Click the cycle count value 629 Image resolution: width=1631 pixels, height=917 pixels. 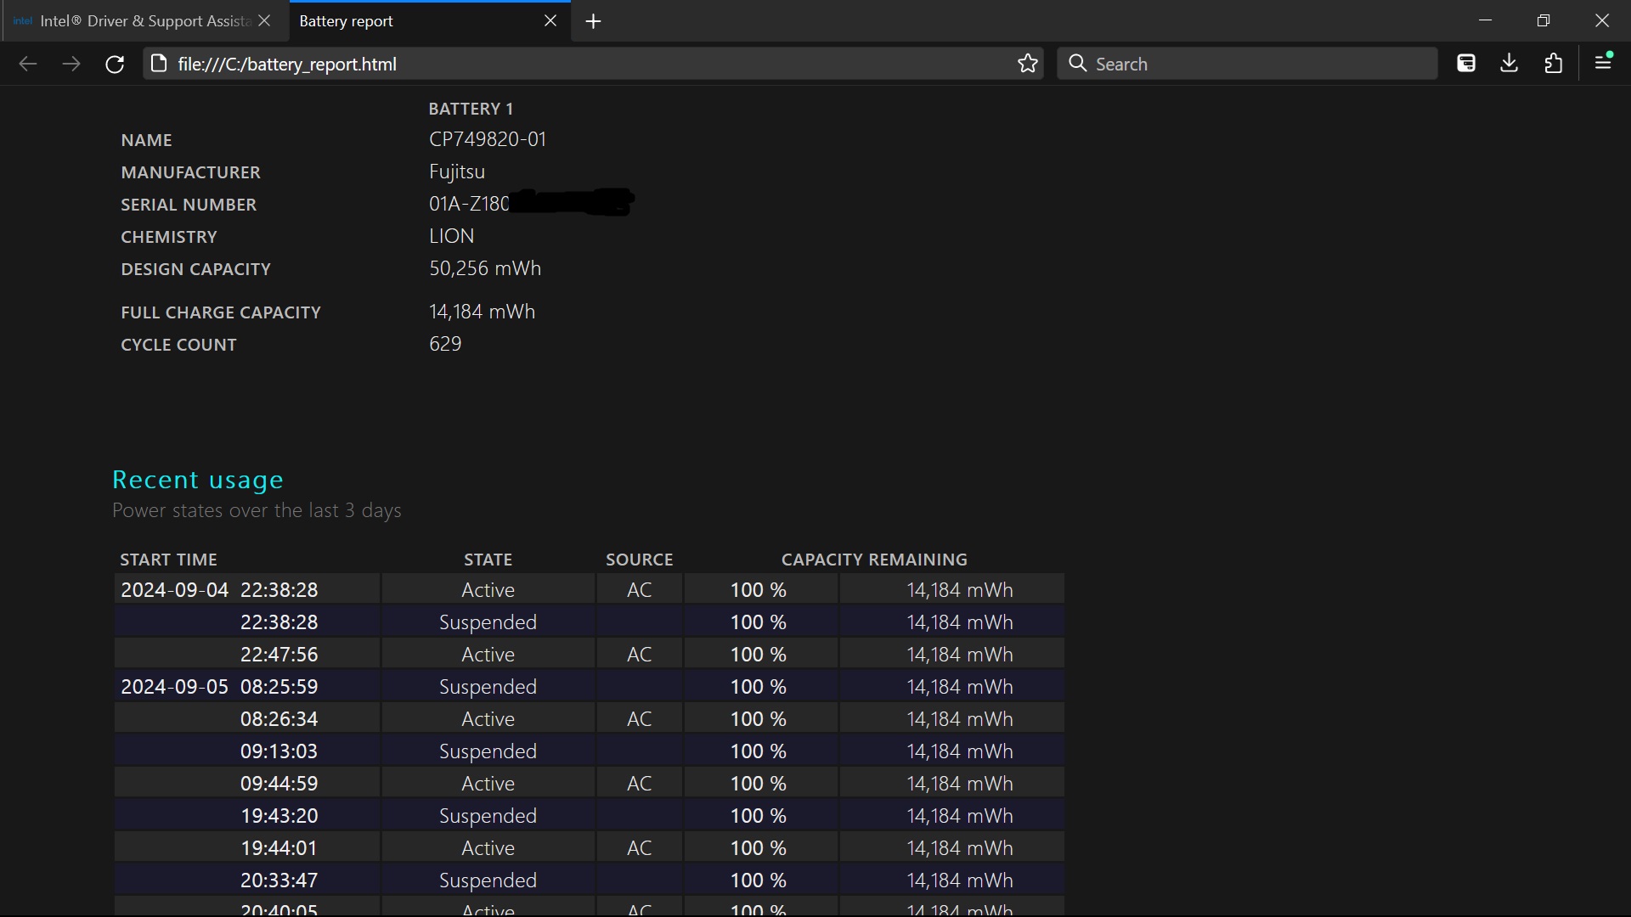[x=445, y=344]
